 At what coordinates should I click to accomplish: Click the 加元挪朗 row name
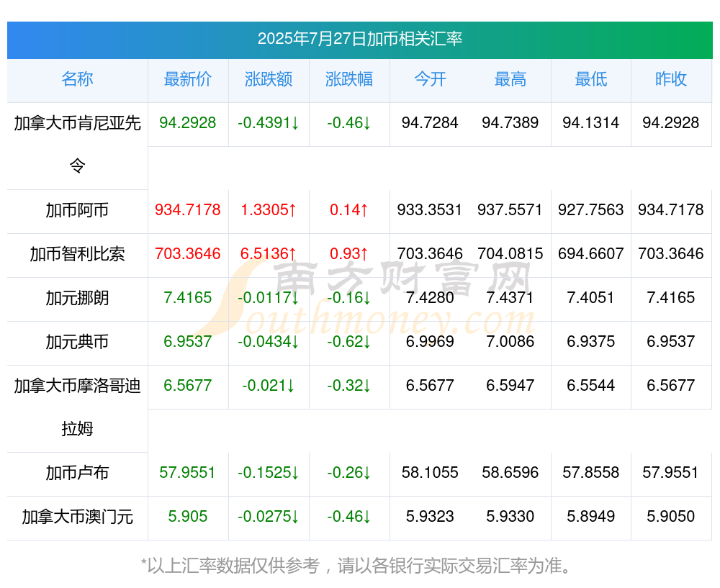click(x=77, y=298)
